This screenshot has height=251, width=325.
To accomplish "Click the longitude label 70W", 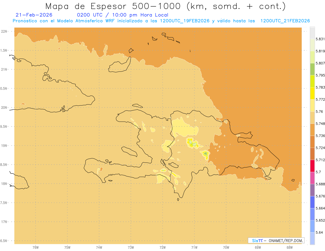I will [226, 247].
